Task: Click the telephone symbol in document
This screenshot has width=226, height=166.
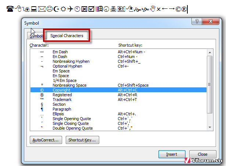Action: (10, 9)
